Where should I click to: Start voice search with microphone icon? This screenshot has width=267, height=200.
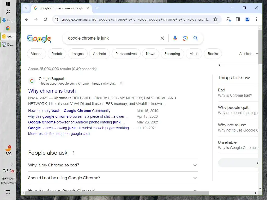(x=175, y=38)
